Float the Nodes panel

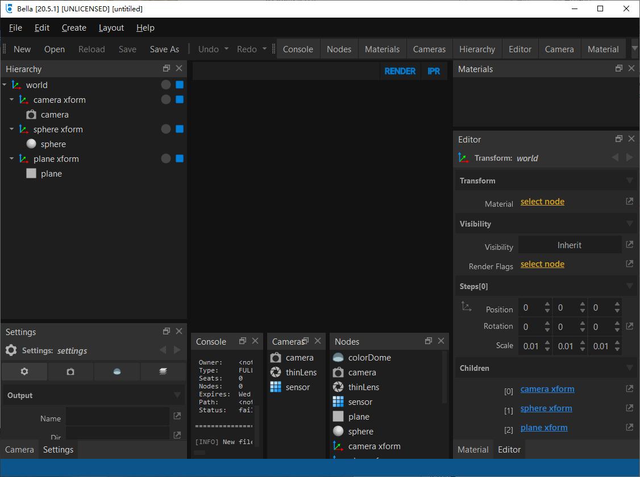point(428,341)
